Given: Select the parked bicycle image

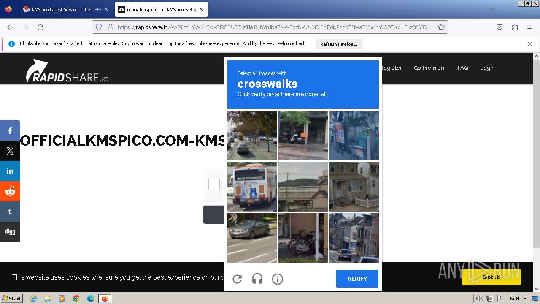Looking at the screenshot, I should point(303,238).
